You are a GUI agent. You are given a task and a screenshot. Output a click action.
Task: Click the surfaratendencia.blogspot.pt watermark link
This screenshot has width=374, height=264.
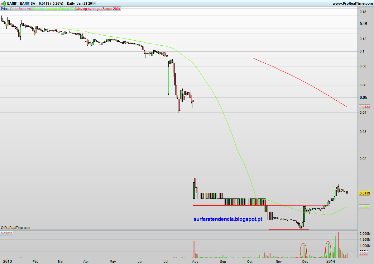228,219
